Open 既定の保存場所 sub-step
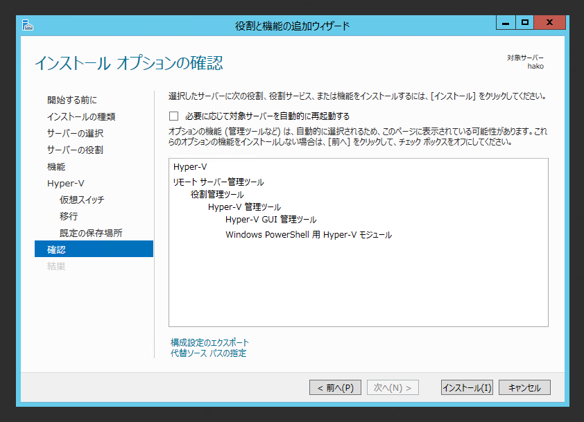 click(91, 233)
